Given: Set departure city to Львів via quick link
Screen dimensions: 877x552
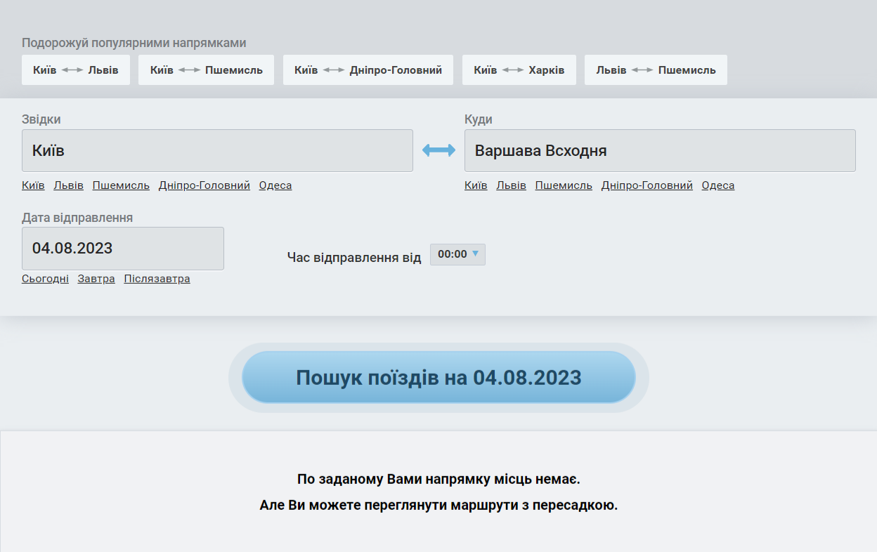Looking at the screenshot, I should pyautogui.click(x=70, y=185).
